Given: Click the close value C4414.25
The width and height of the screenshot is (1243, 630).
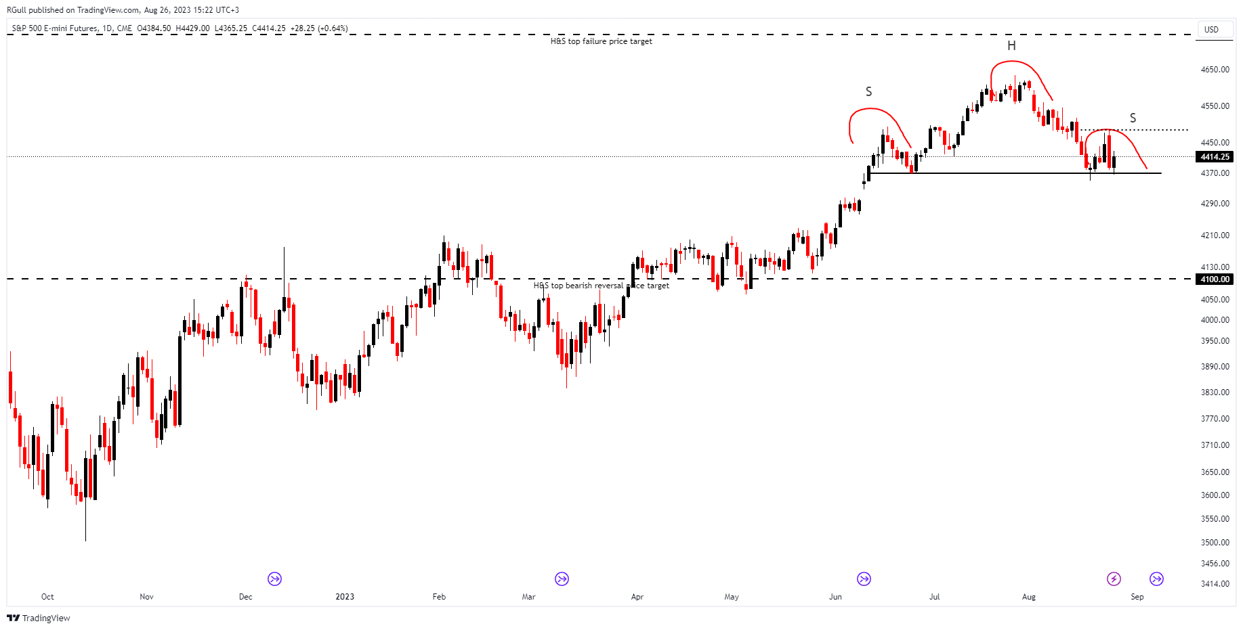Looking at the screenshot, I should pyautogui.click(x=269, y=28).
